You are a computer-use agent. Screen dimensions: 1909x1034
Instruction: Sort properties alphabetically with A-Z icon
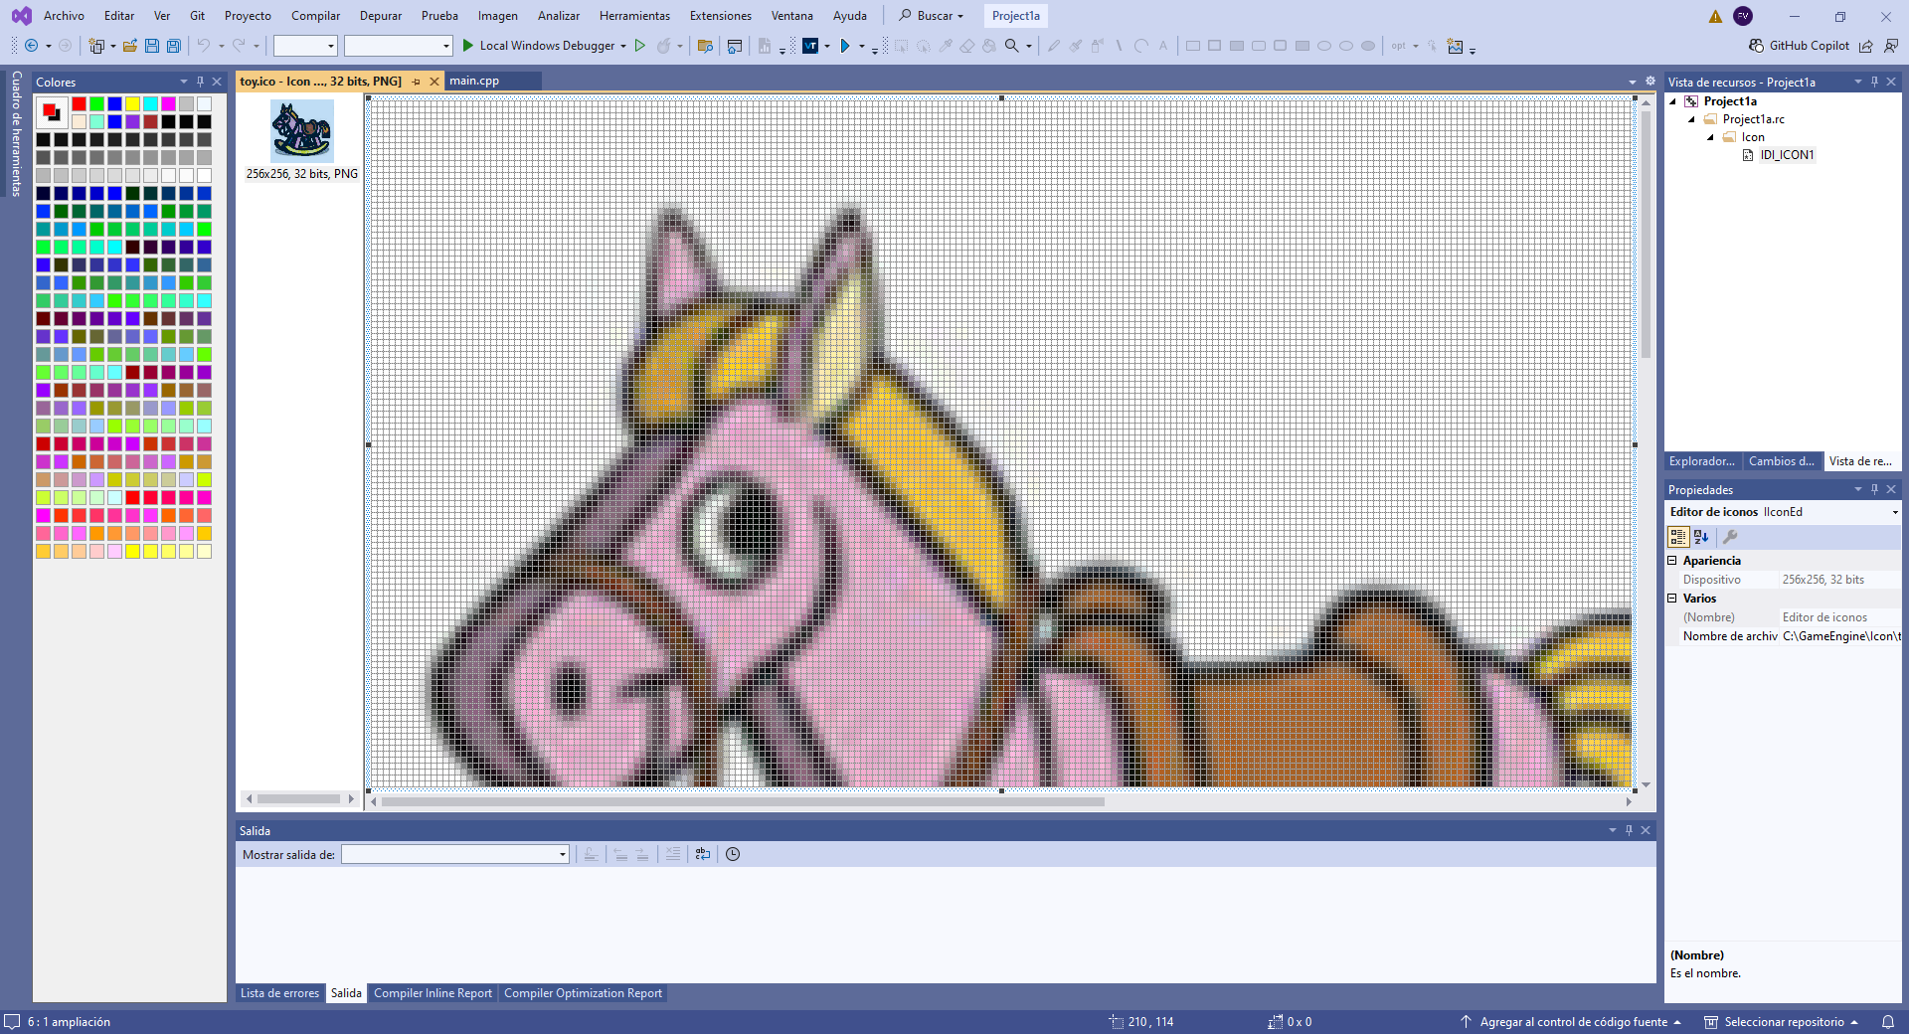click(1701, 537)
